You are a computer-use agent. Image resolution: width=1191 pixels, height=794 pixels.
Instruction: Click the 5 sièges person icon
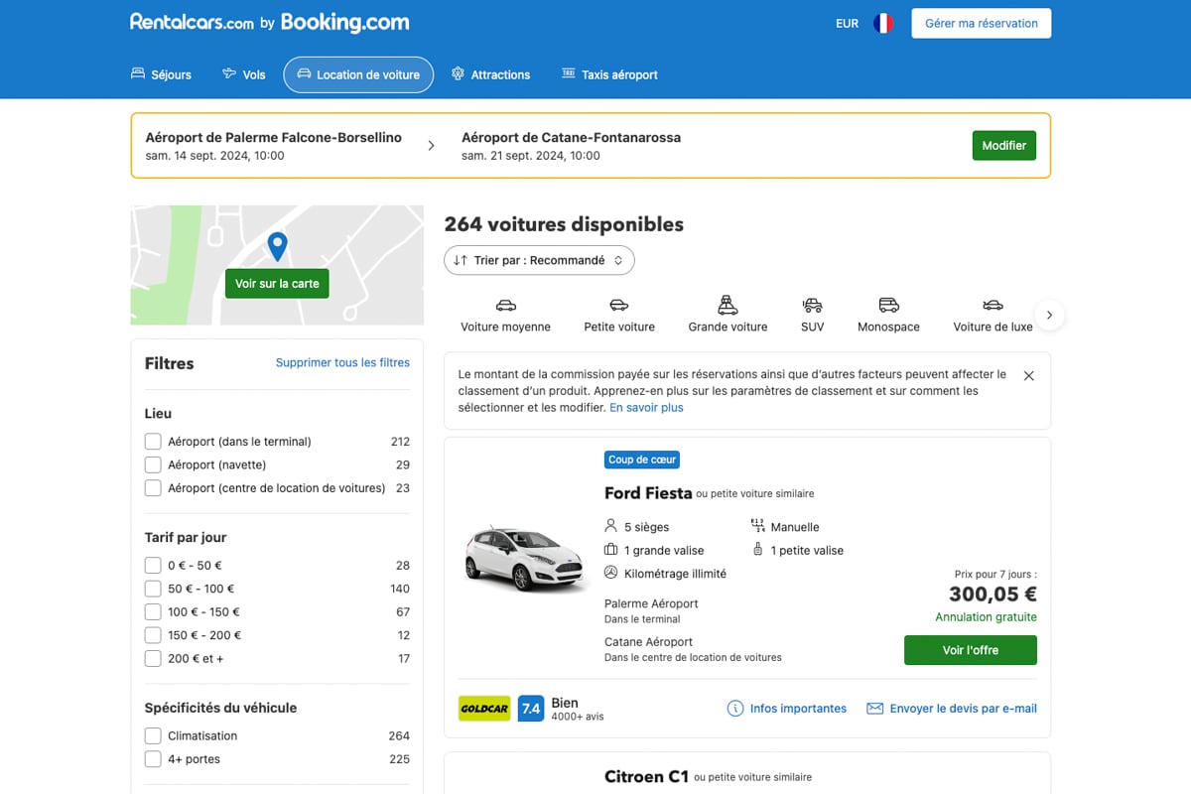[611, 527]
